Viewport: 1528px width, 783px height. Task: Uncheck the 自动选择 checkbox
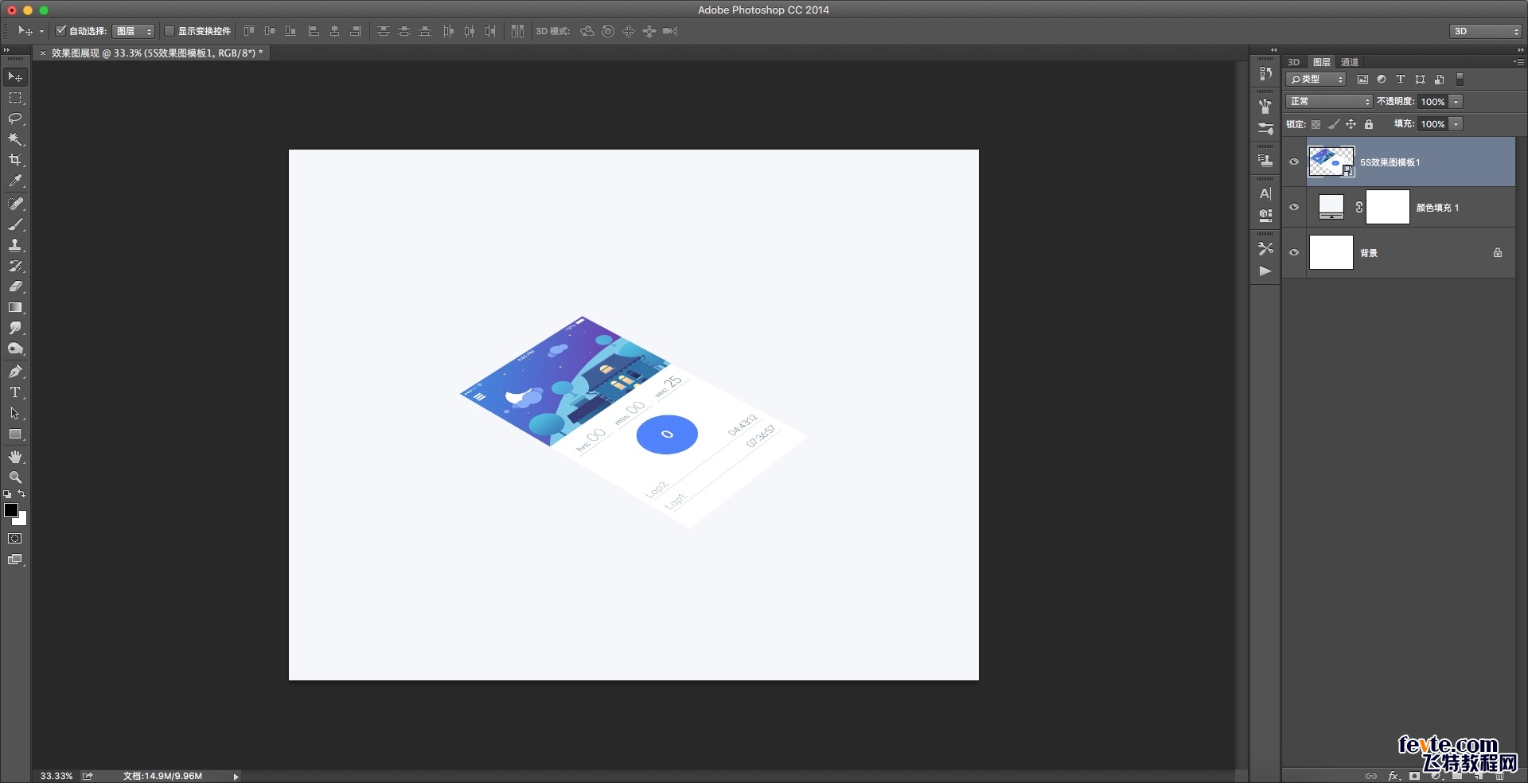60,31
